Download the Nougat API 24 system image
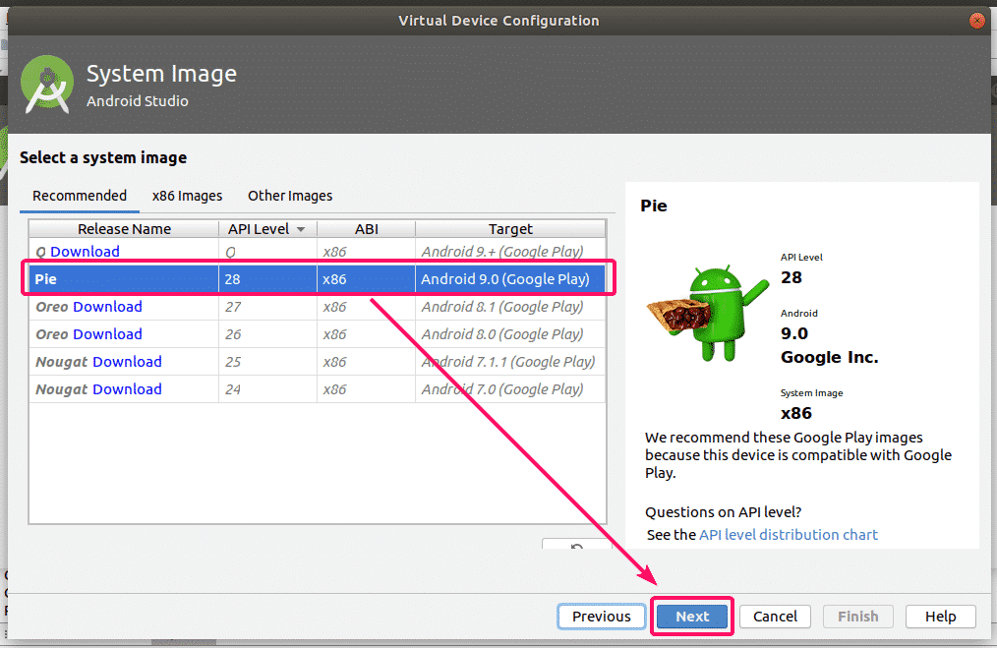 (127, 389)
